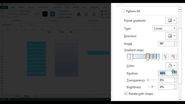Switch to the REVIEW ribbon tab
185x104 pixels.
[76, 7]
